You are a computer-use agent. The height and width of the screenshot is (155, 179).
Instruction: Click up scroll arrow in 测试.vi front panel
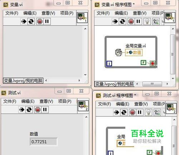pyautogui.click(x=86, y=117)
